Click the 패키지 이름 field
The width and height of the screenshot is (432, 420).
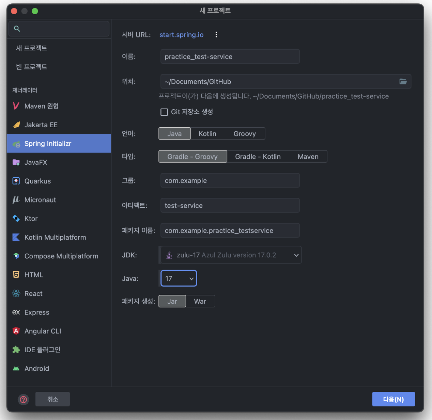[230, 230]
